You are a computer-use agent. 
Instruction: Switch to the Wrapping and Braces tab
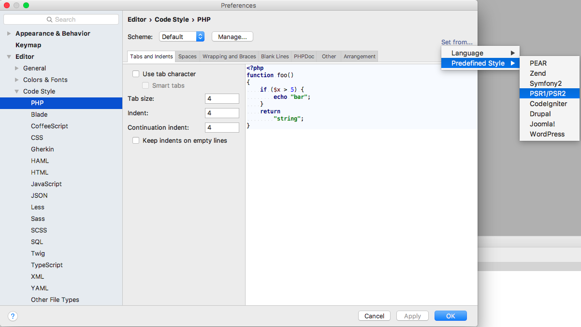click(229, 56)
